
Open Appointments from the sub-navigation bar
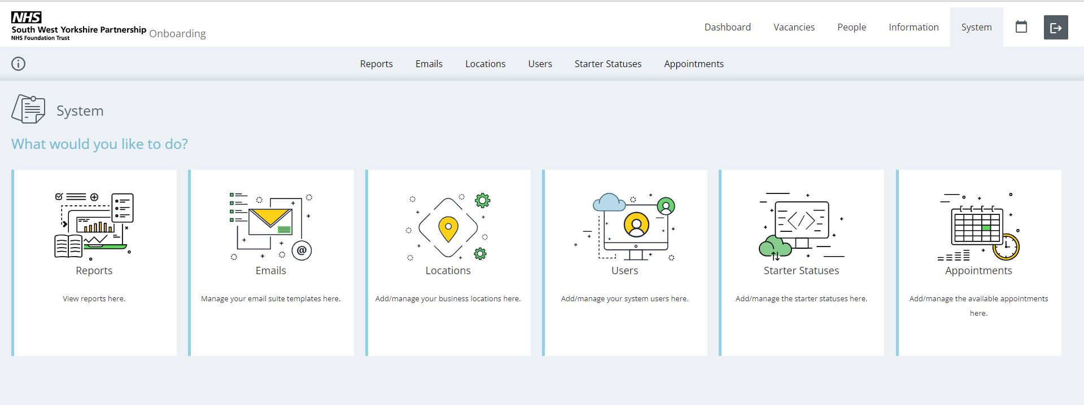693,64
